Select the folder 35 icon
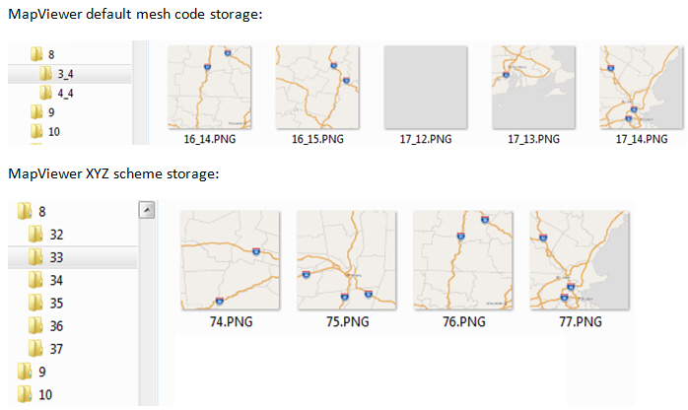This screenshot has width=688, height=410. coord(36,303)
